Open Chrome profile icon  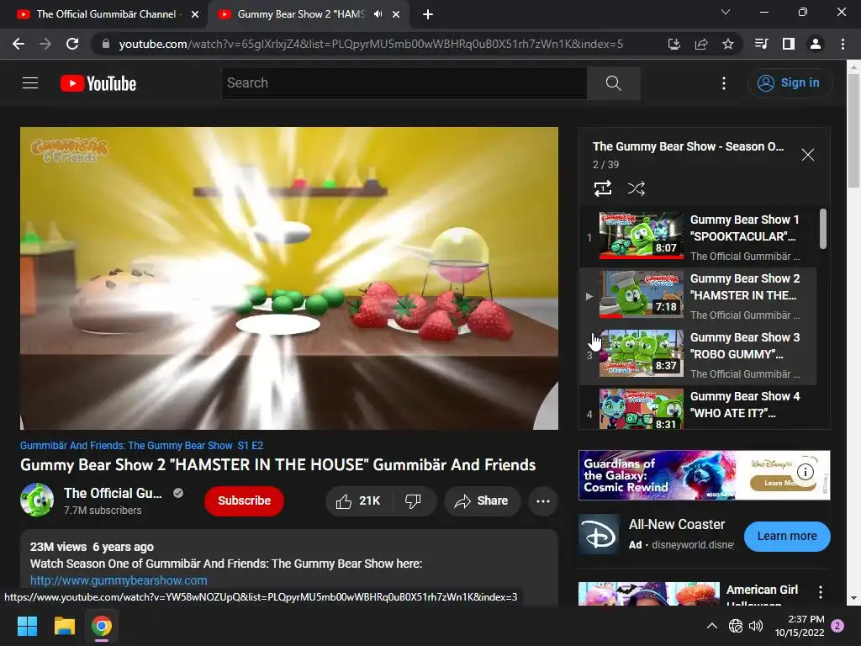(816, 44)
